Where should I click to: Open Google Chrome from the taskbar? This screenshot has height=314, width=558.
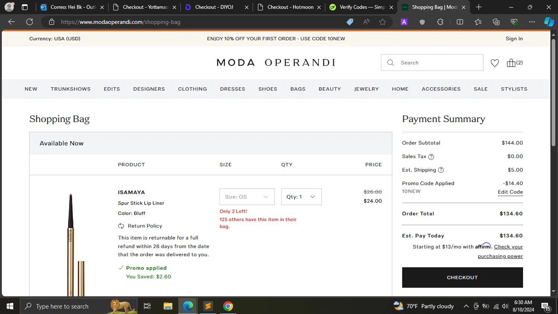point(228,306)
